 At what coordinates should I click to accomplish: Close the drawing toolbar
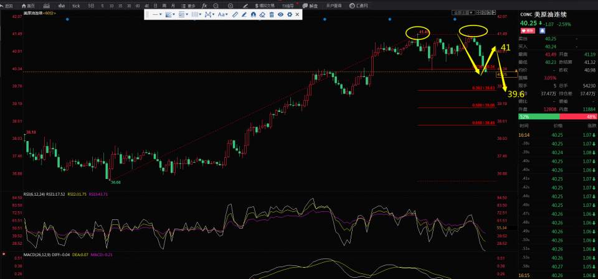297,14
